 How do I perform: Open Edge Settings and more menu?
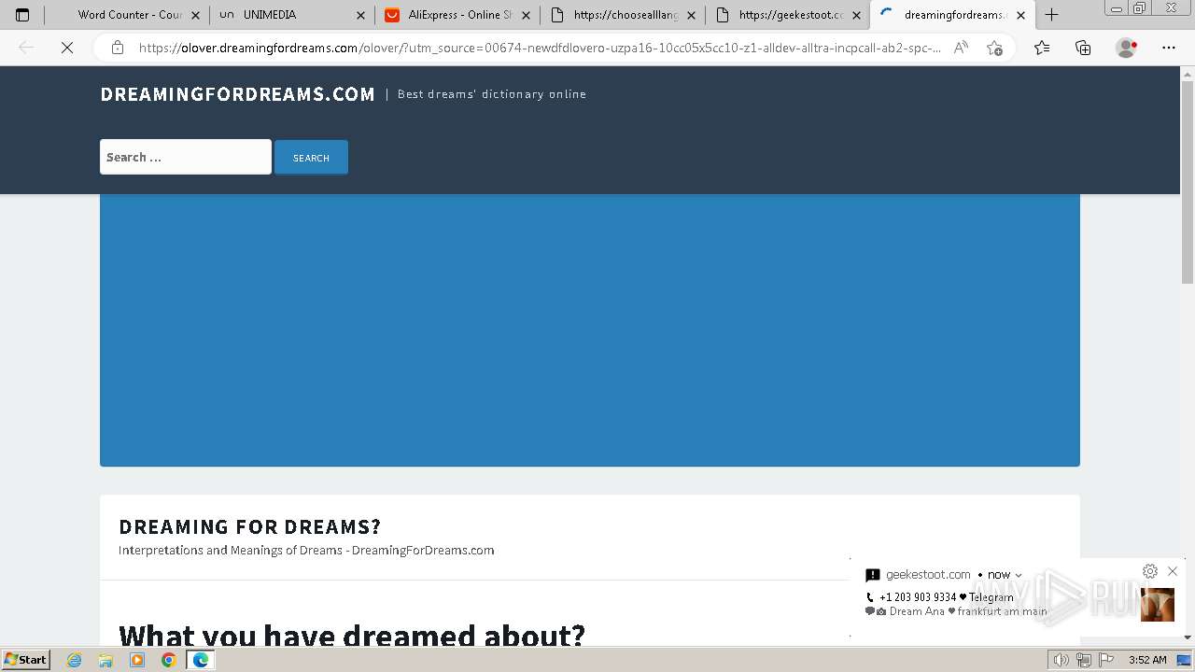[x=1169, y=48]
